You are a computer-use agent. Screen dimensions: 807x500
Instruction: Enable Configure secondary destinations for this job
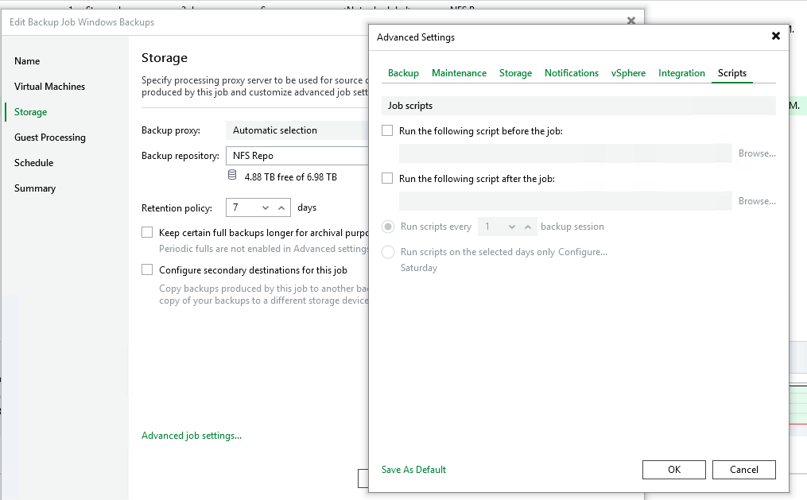(147, 270)
